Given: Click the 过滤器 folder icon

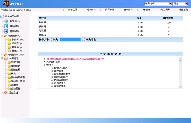Looking at the screenshot, I should tap(9, 85).
